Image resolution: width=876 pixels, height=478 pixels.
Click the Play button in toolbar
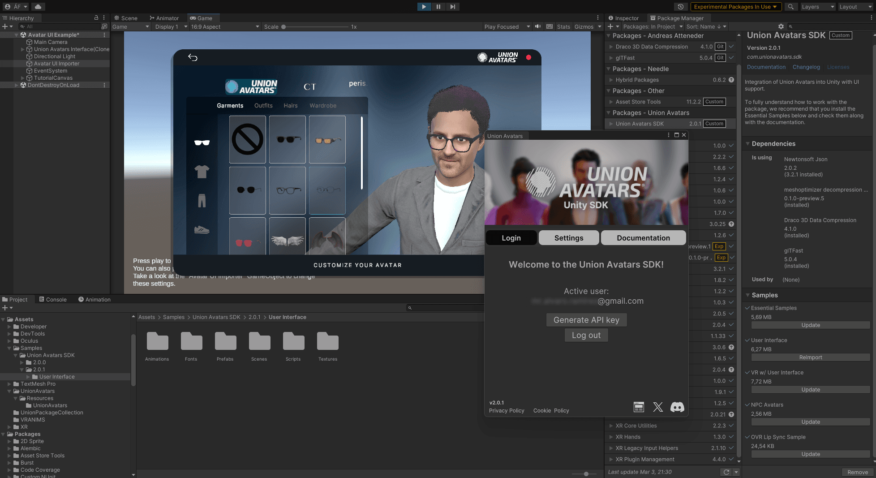(x=424, y=7)
